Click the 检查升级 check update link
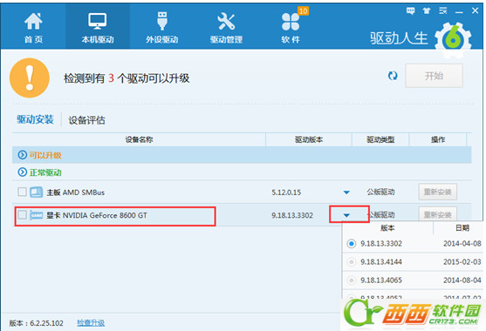 coord(91,323)
